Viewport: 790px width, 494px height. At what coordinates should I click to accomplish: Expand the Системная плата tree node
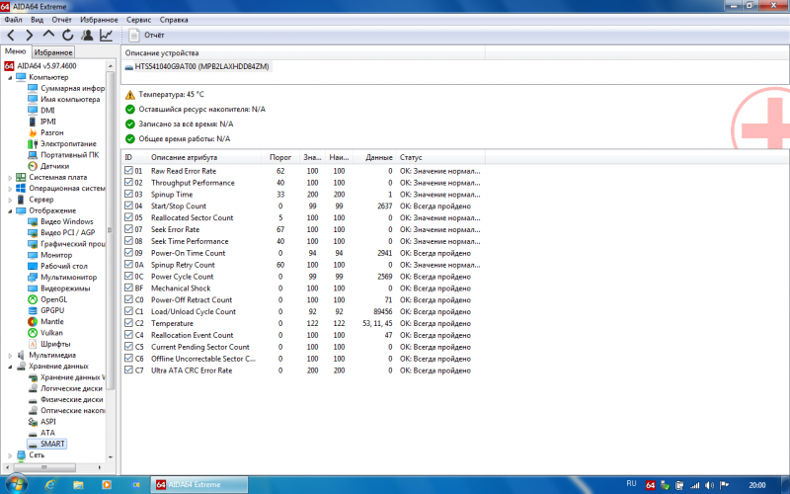(x=10, y=177)
